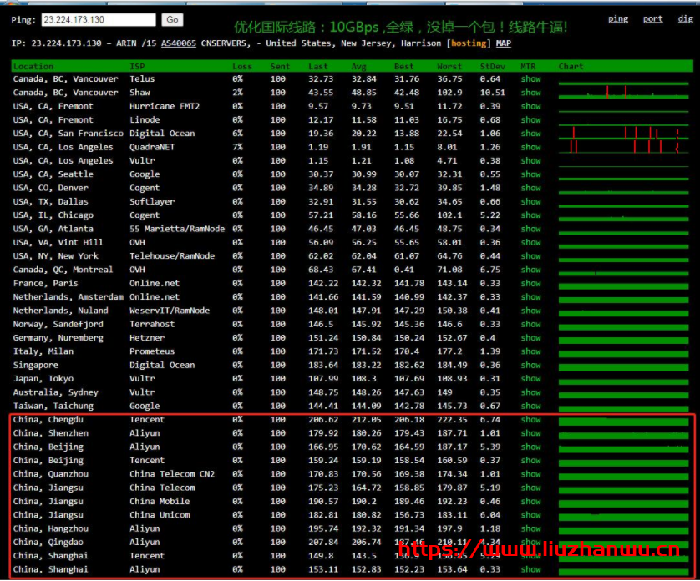700x581 pixels.
Task: Show MTR for Los Angeles QuadraNET
Action: pyautogui.click(x=530, y=148)
